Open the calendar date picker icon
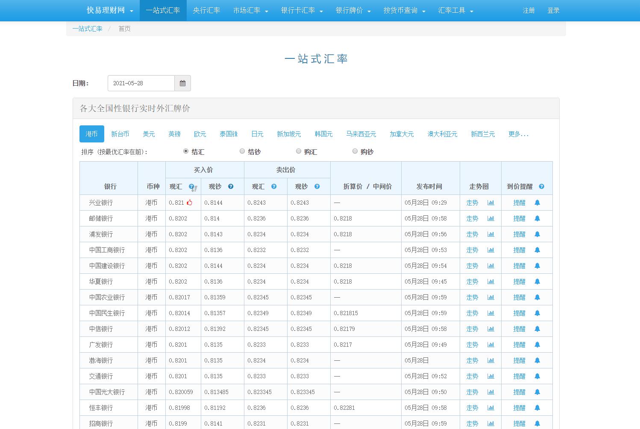 tap(182, 83)
